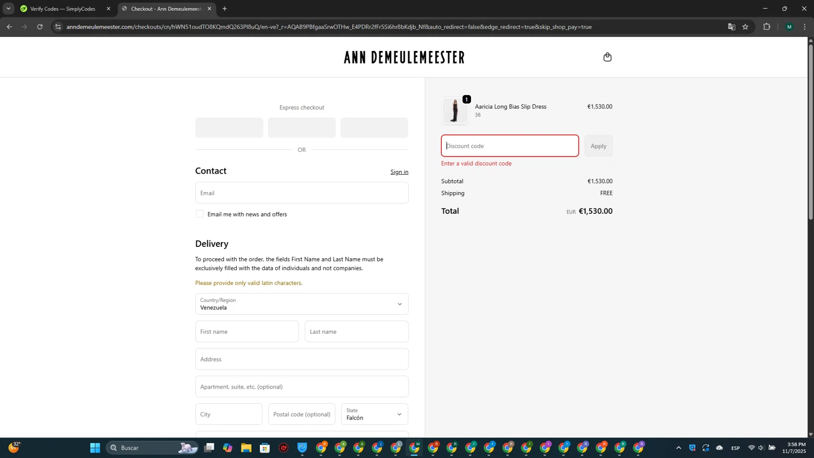Open a new browser tab
The image size is (814, 458).
(225, 9)
